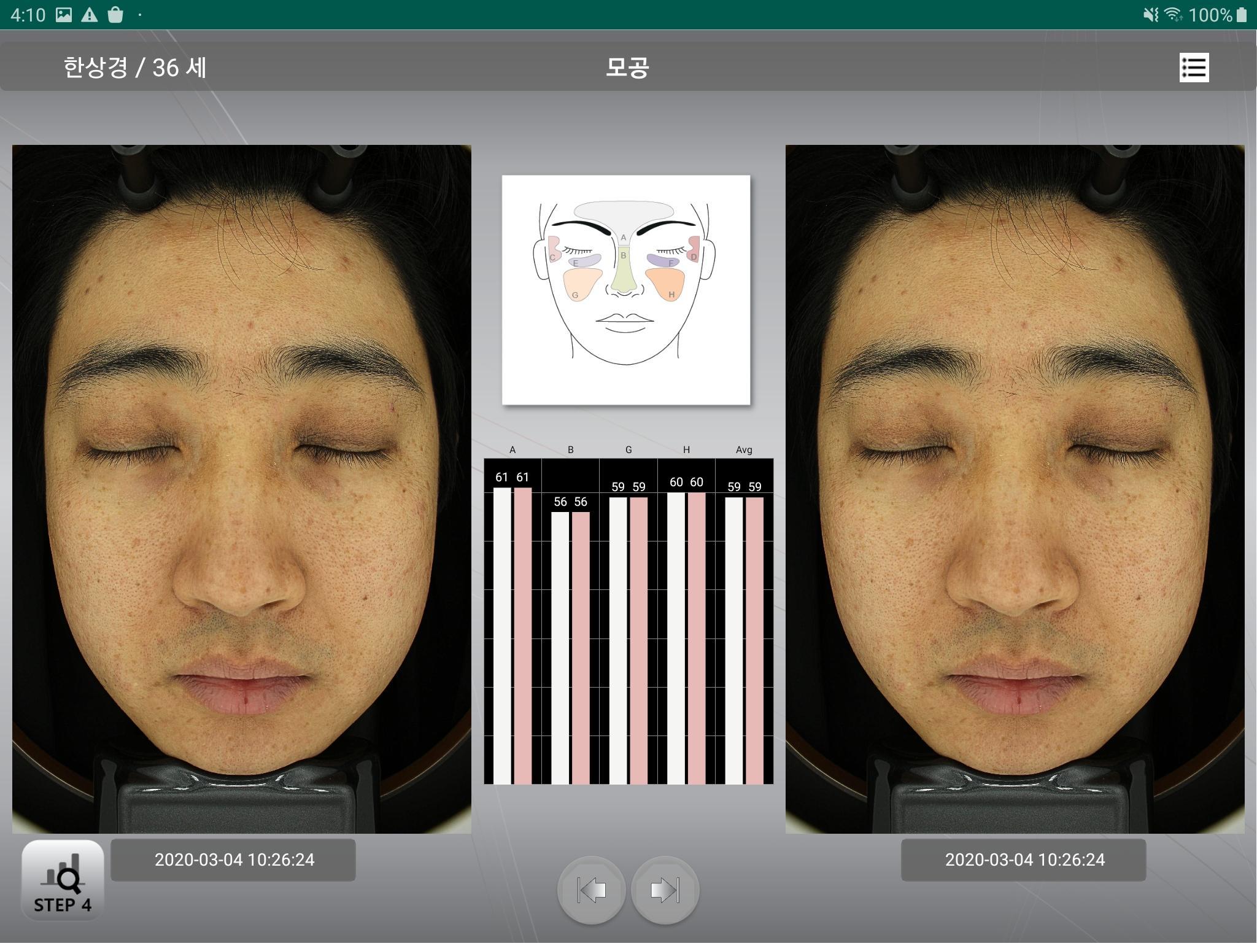Select nose zone B in diagram
The width and height of the screenshot is (1257, 943).
(624, 270)
